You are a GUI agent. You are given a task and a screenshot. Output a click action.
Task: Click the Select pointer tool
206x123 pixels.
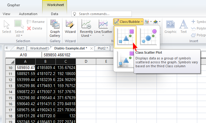coord(7,27)
